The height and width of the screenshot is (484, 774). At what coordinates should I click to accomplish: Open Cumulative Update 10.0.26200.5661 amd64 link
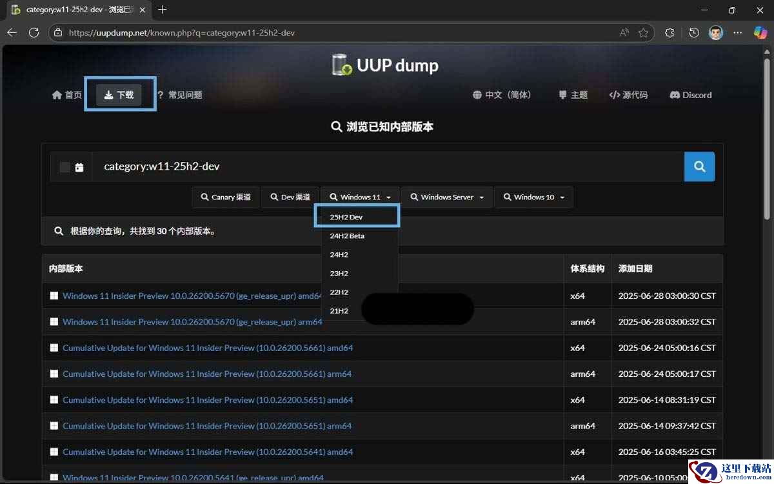pyautogui.click(x=208, y=348)
